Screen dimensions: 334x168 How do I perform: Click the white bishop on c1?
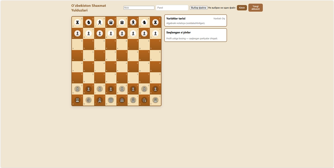[100, 100]
